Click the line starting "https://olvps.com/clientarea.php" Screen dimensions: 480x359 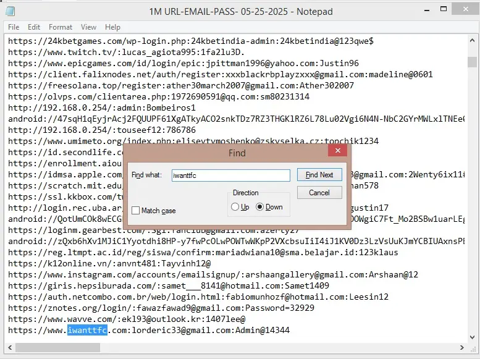pos(159,97)
